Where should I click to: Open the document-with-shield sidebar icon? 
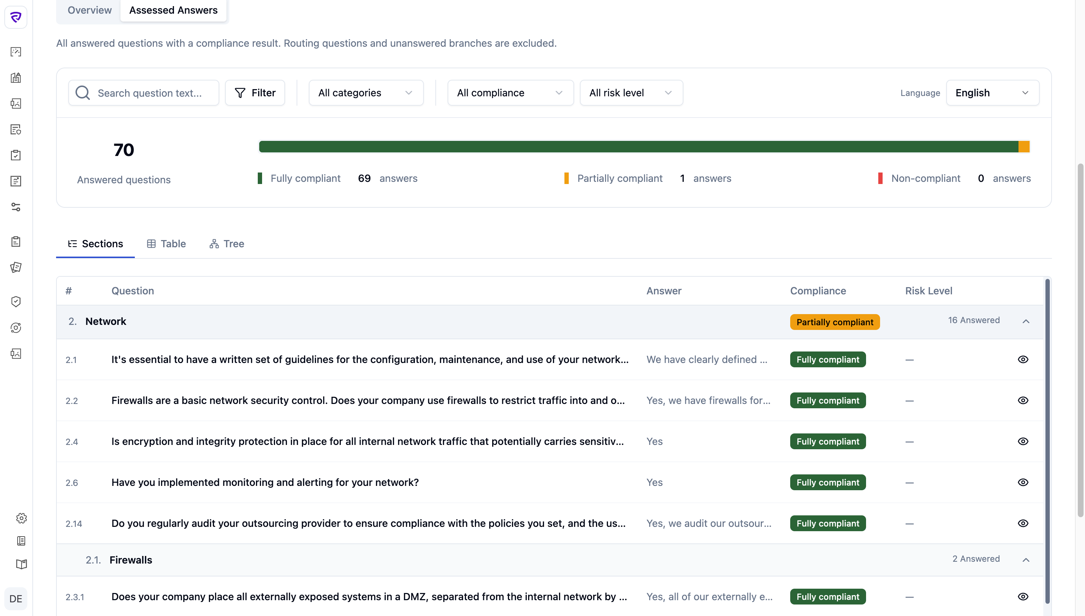point(16,129)
